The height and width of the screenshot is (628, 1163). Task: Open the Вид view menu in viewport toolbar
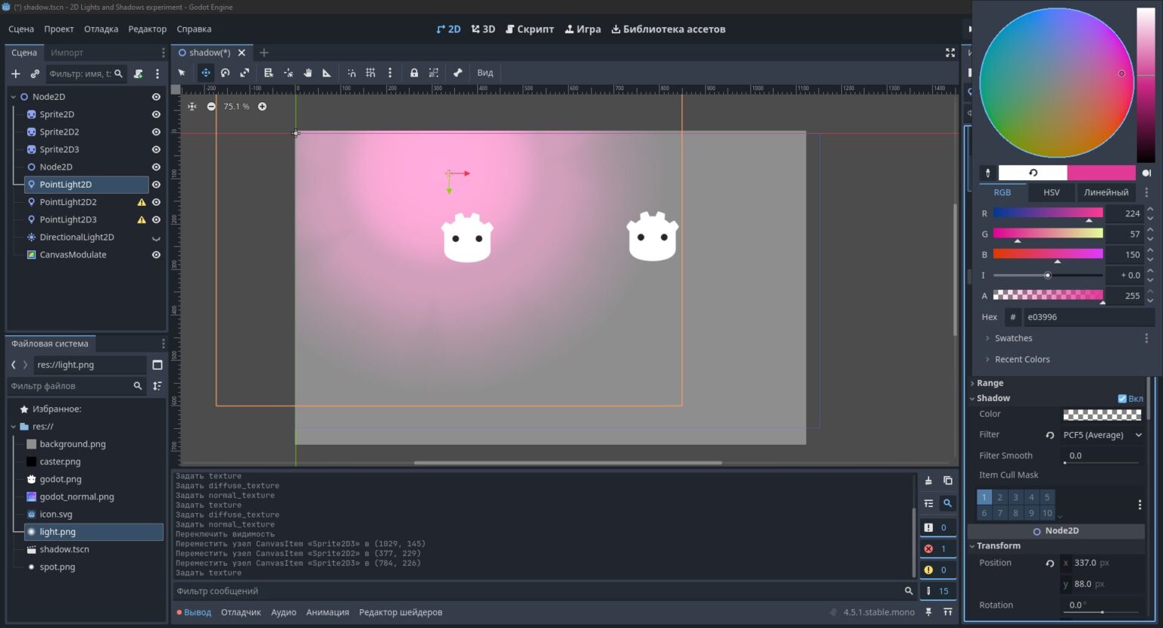pyautogui.click(x=485, y=73)
